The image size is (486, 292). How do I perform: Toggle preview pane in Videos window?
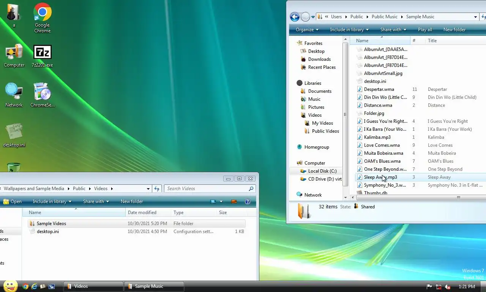tap(234, 202)
